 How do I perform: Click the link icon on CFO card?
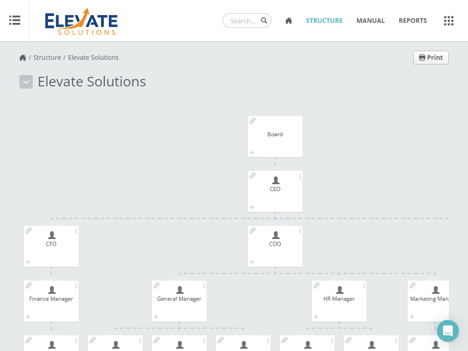pos(29,230)
